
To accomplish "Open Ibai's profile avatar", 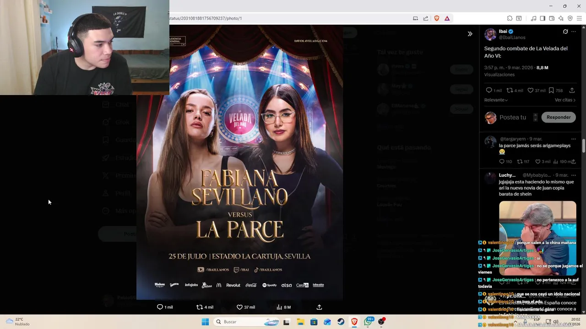I will point(490,34).
